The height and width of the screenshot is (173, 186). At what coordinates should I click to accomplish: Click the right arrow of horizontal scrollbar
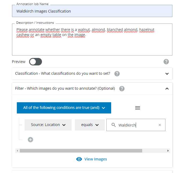(168, 151)
